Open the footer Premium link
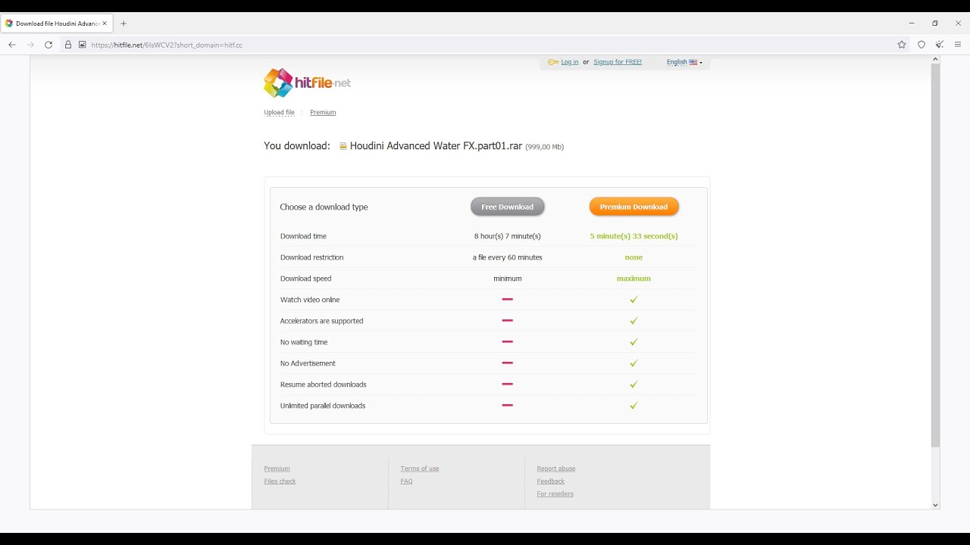This screenshot has height=545, width=970. click(x=277, y=469)
